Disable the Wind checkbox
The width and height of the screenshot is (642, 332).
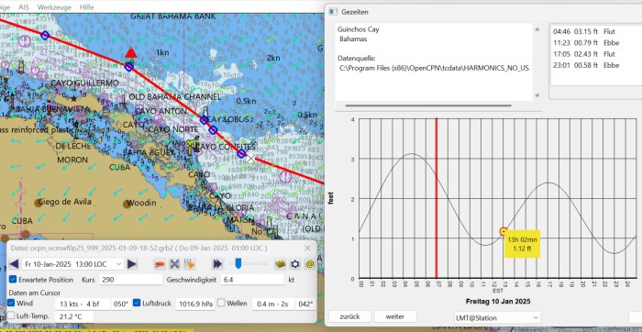pyautogui.click(x=11, y=304)
